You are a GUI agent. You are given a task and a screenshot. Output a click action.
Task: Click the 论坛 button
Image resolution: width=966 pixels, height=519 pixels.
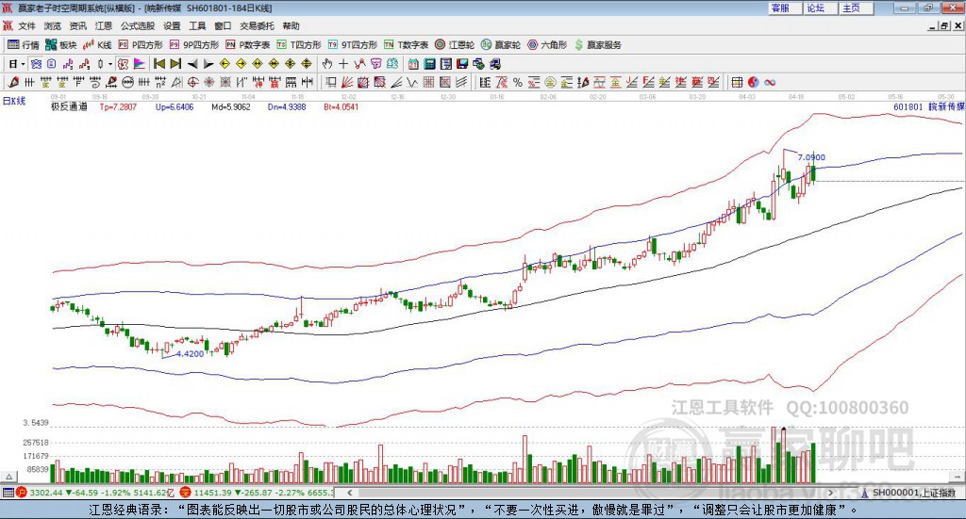pyautogui.click(x=820, y=8)
